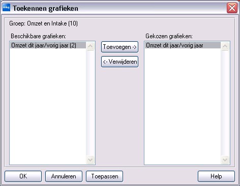The height and width of the screenshot is (186, 240).
Task: Click the 'Groep: Omzet en Intake (10)' label
Action: pos(43,23)
